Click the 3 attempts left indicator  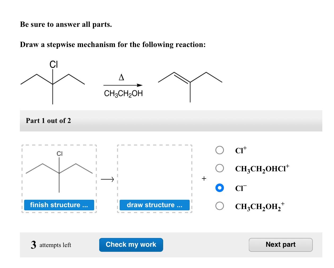[50, 244]
